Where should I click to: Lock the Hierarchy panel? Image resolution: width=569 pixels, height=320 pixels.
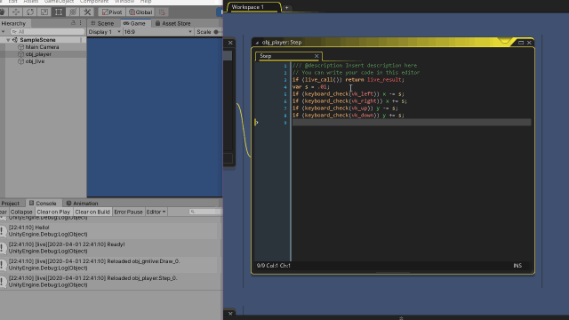point(73,23)
